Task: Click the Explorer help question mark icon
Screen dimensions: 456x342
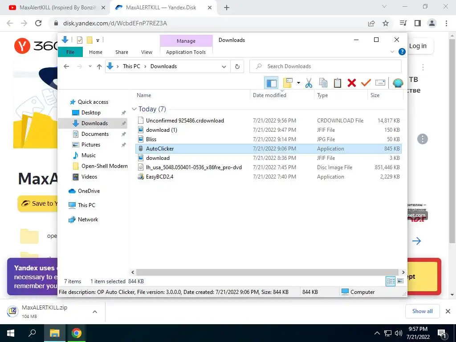Action: [402, 52]
